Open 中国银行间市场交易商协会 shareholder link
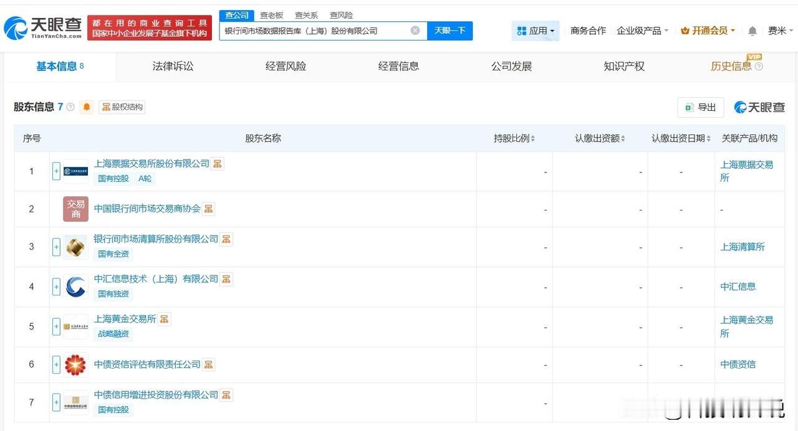 point(147,209)
